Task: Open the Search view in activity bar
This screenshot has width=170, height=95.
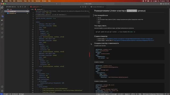Action: point(2,12)
